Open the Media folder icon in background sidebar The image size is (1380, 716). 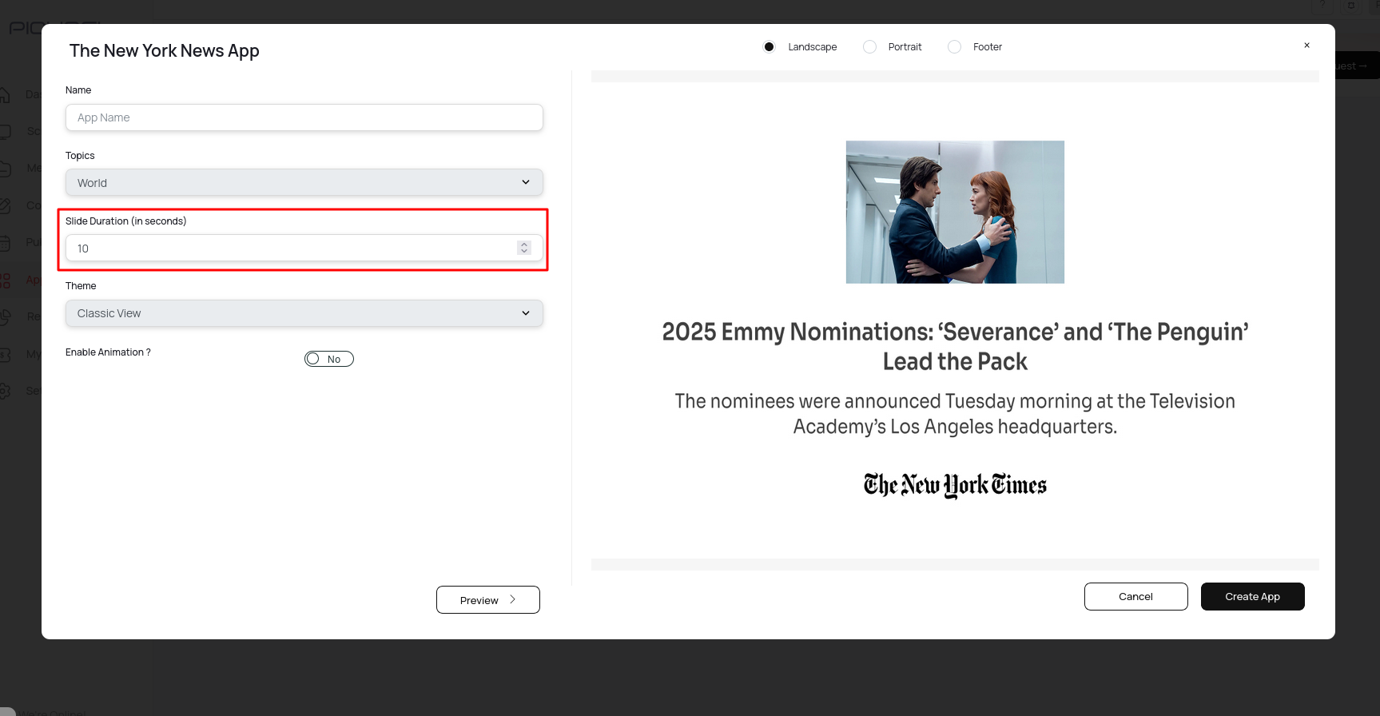pos(4,169)
